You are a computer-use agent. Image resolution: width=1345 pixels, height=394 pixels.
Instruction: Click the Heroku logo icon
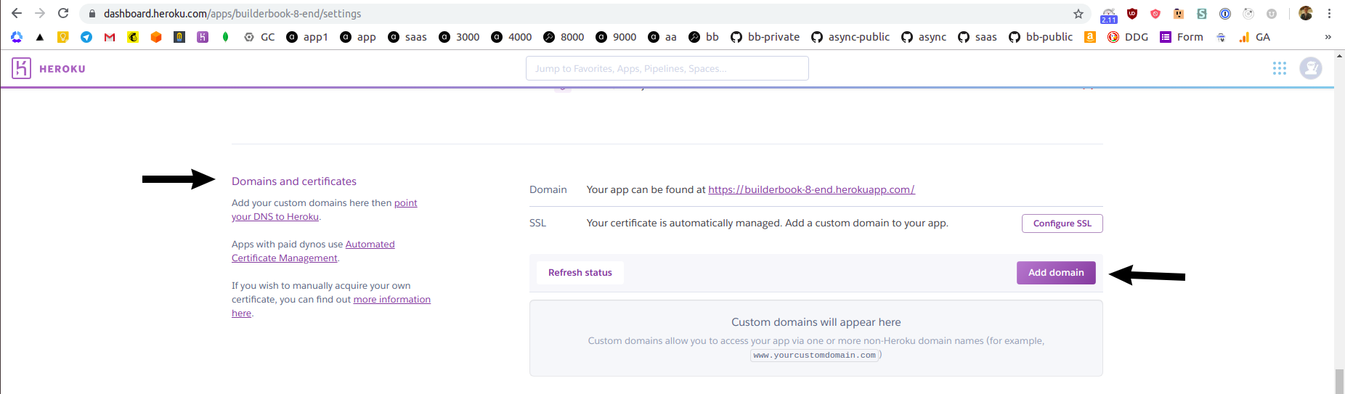click(21, 68)
